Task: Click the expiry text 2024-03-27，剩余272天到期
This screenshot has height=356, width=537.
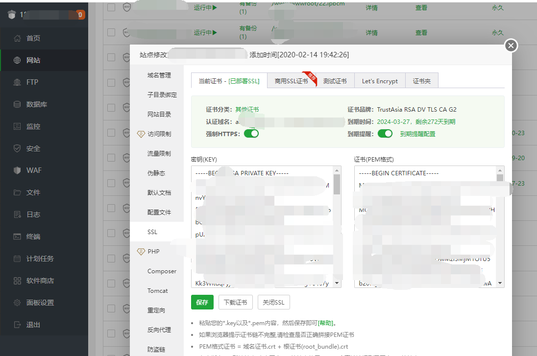Action: click(416, 122)
